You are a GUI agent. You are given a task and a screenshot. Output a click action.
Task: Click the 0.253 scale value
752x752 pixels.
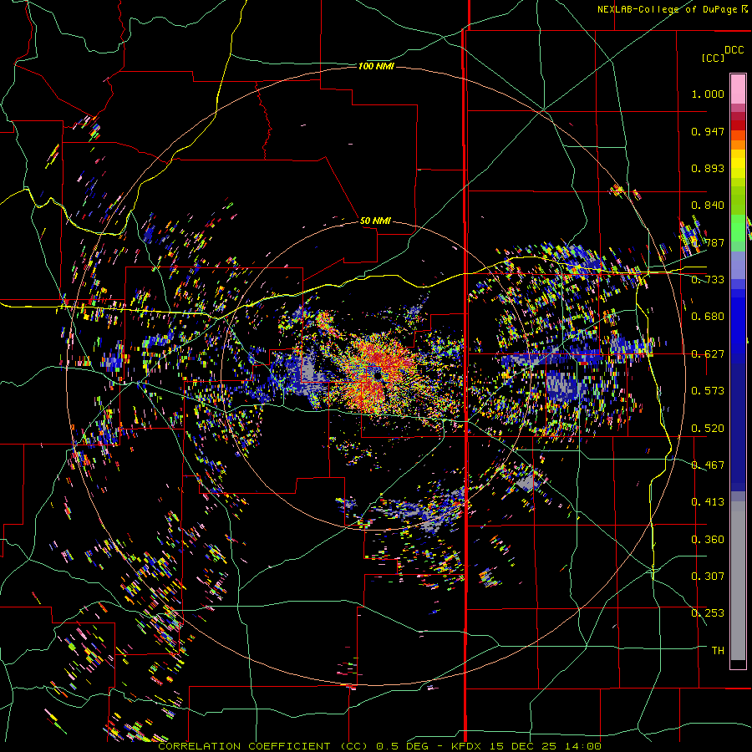point(708,613)
